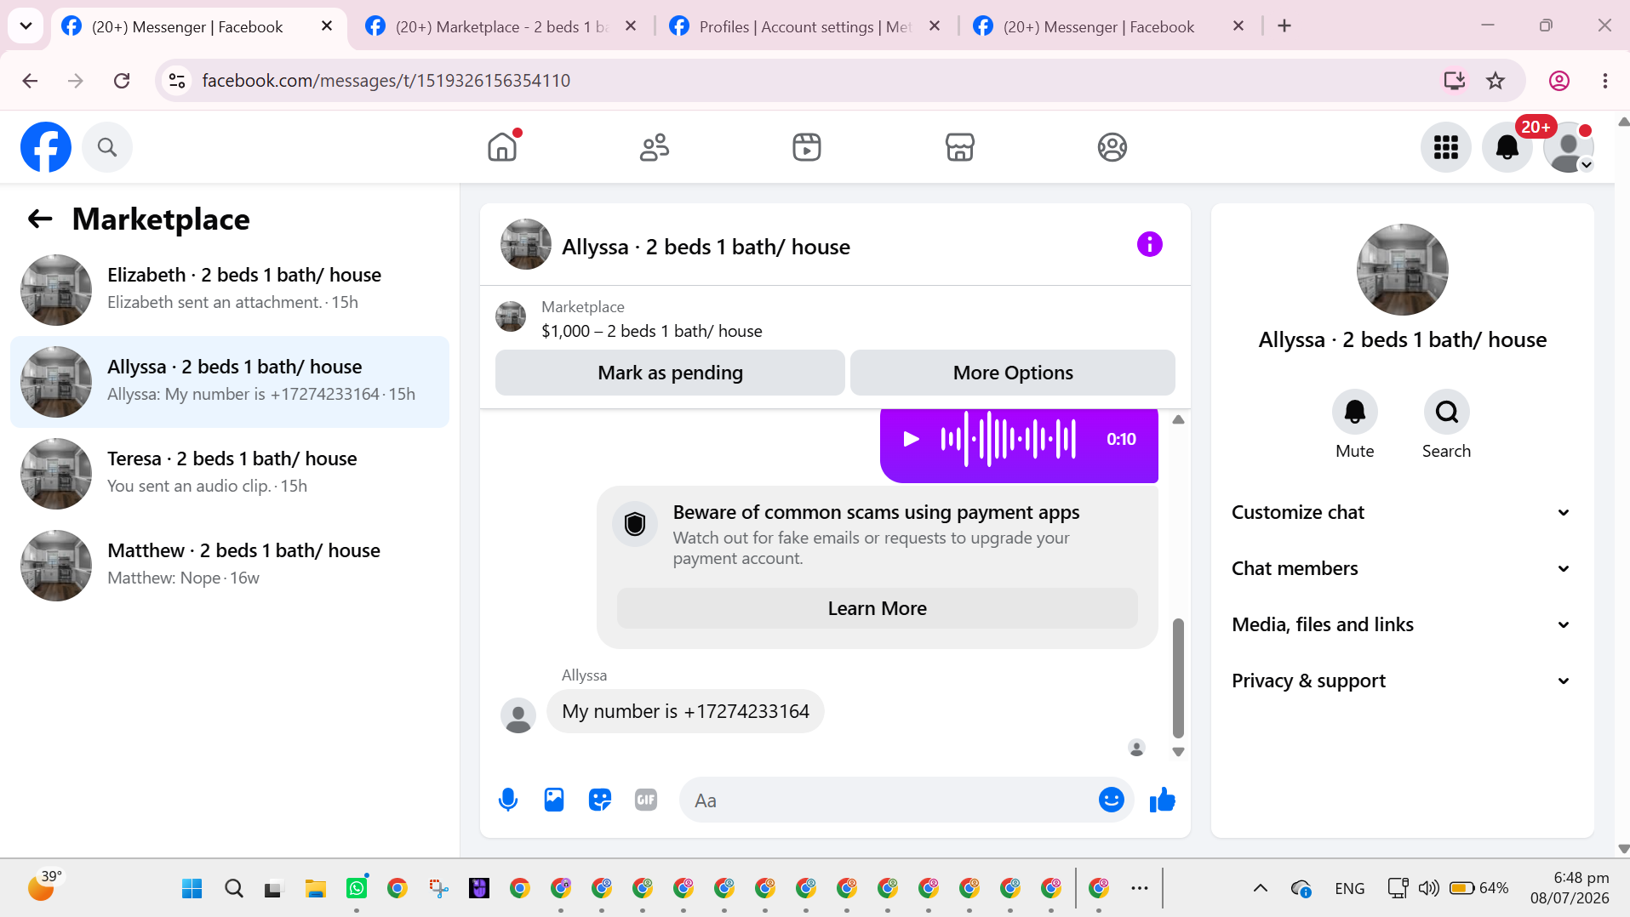The image size is (1630, 917).
Task: Open the Friends icon in top navigation
Action: [x=655, y=147]
